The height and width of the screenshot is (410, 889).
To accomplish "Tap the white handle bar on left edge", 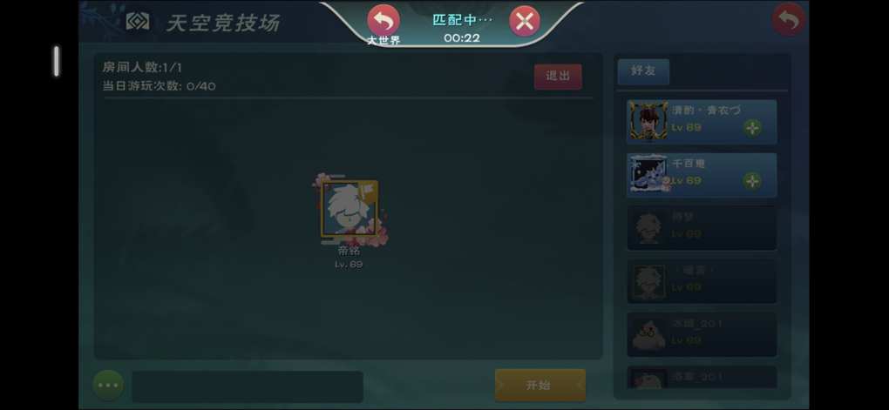I will [x=56, y=61].
